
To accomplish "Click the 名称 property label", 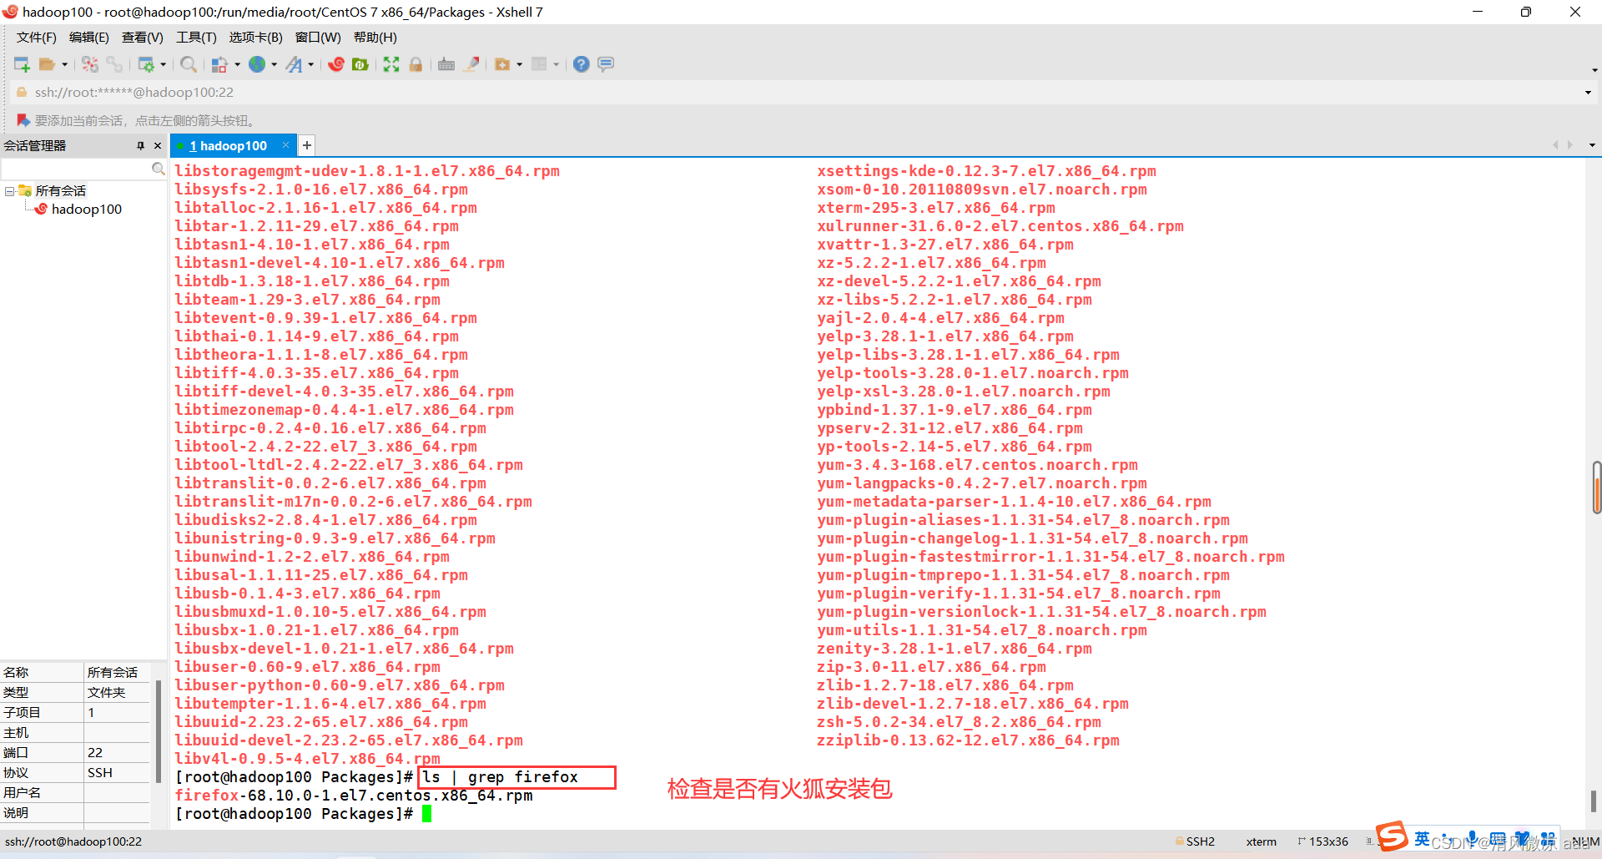I will (16, 672).
